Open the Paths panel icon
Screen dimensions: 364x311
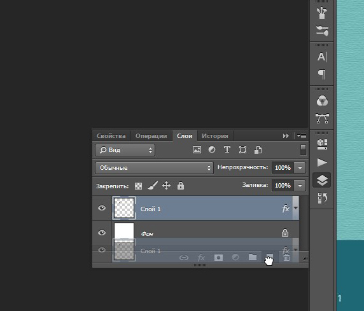pos(322,118)
